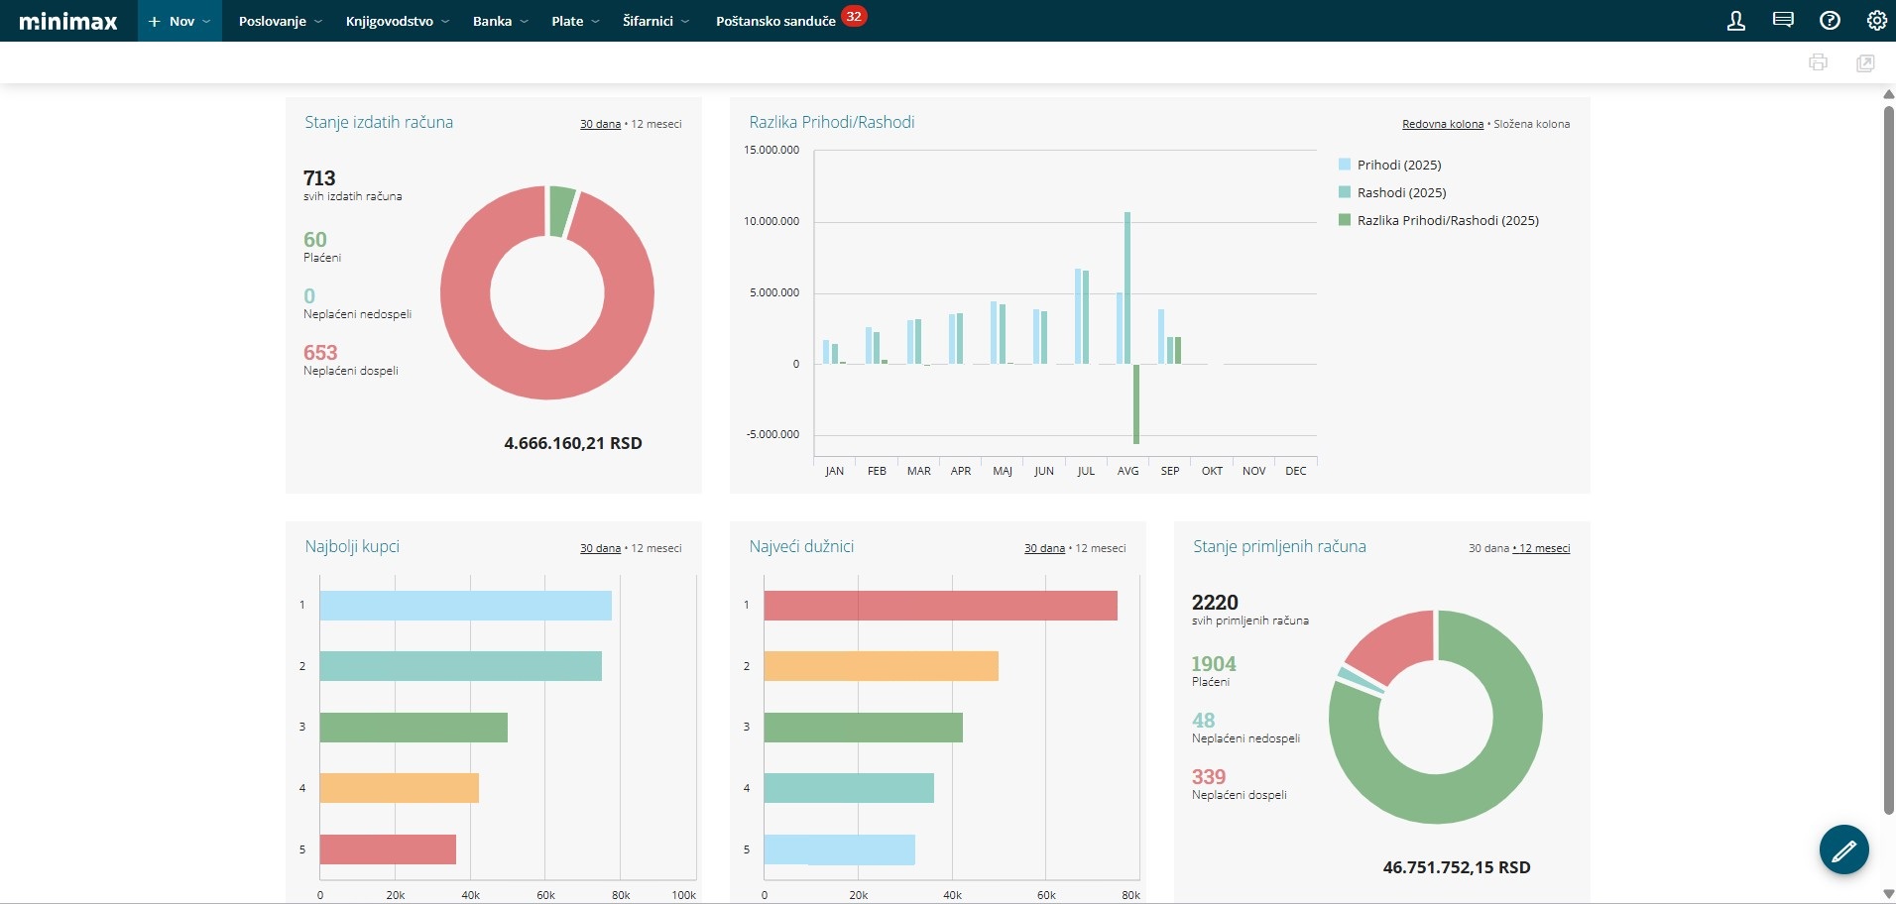Click the blue pencil edit button
The image size is (1896, 904).
(1843, 849)
